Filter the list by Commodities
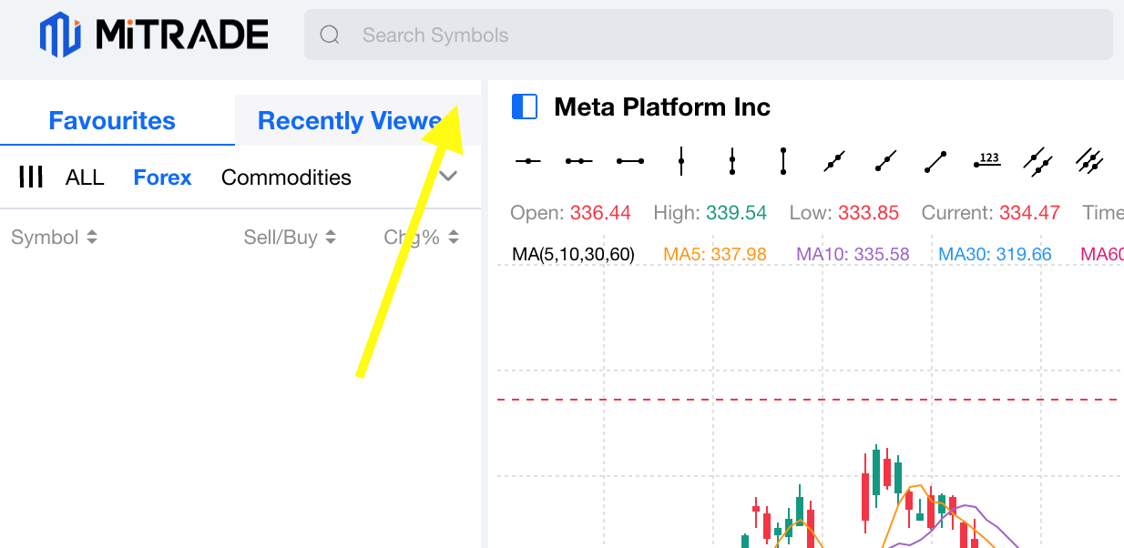Screen dimensions: 1124x548 coord(286,178)
